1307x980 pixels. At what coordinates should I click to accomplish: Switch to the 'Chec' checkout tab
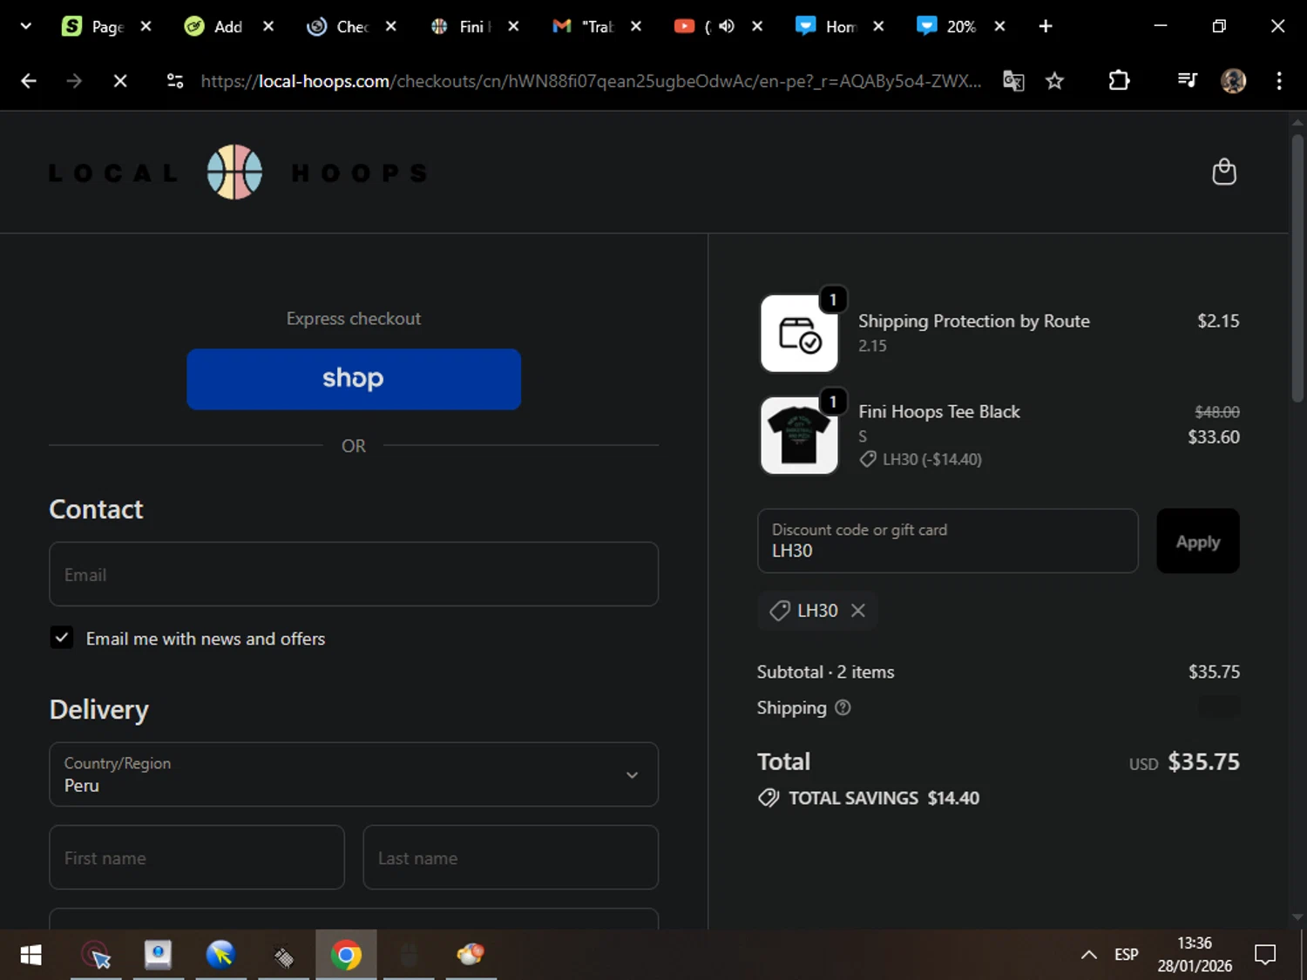point(338,26)
